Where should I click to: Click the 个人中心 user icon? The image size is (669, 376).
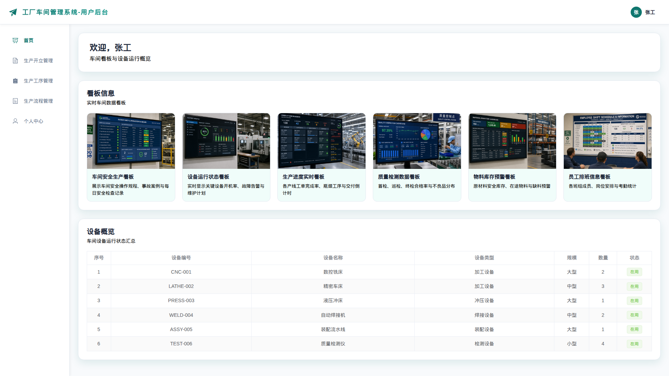15,121
